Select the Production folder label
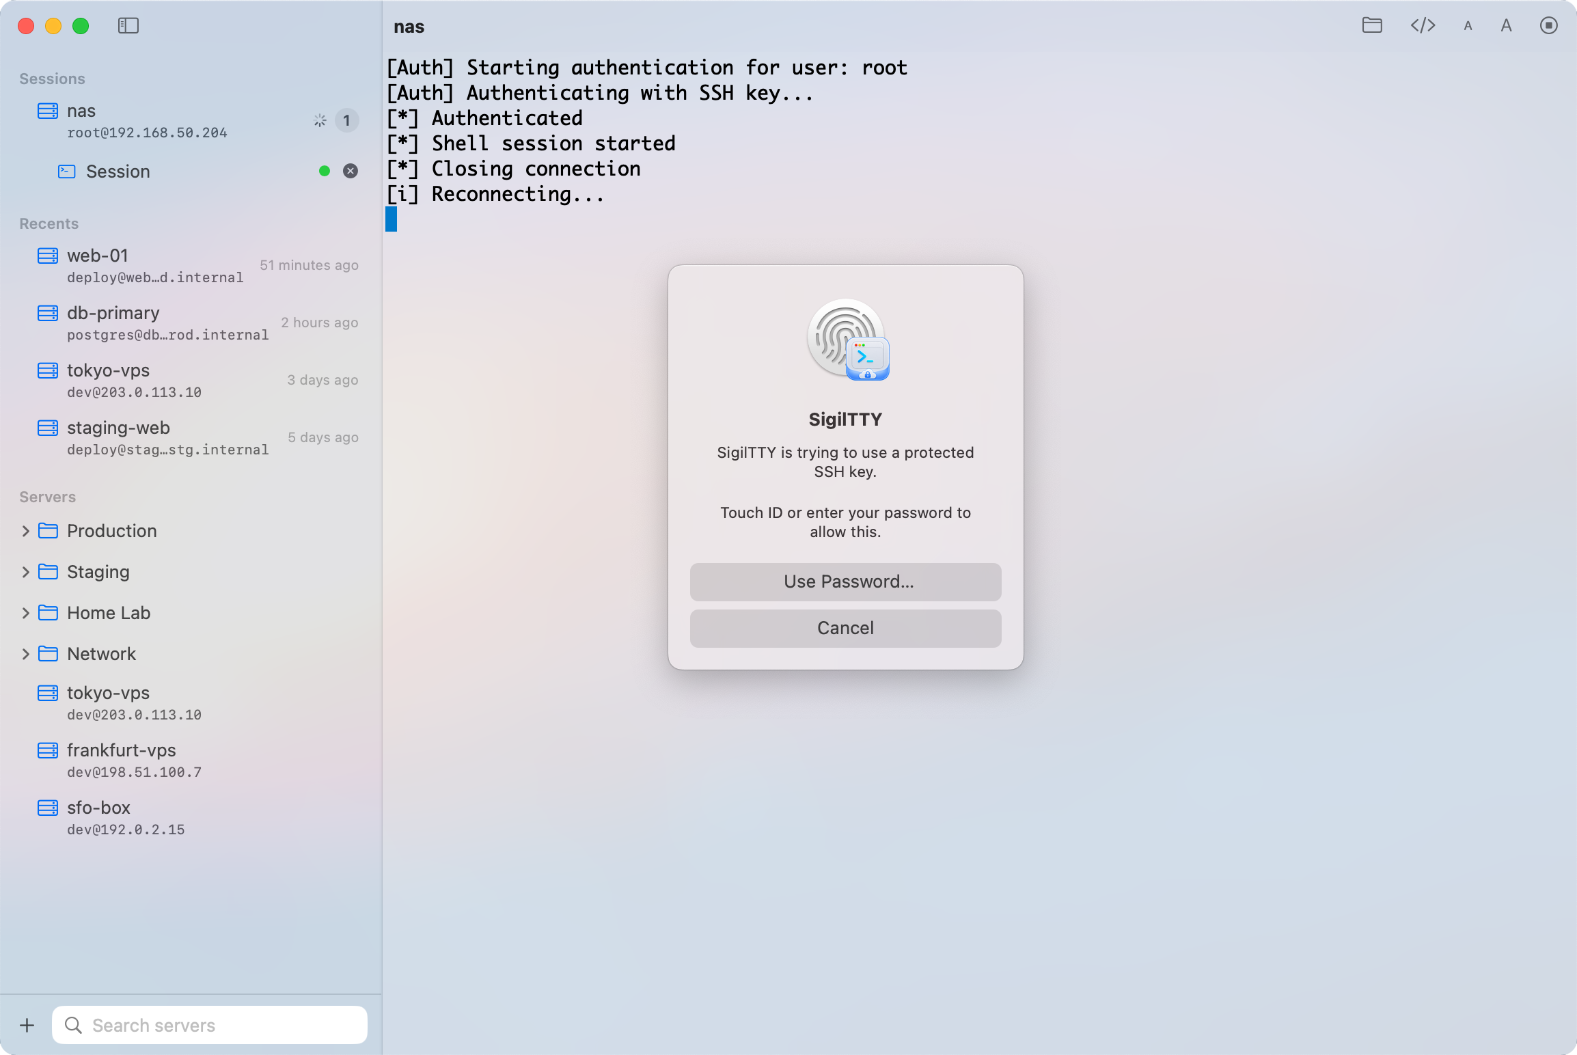 click(112, 531)
